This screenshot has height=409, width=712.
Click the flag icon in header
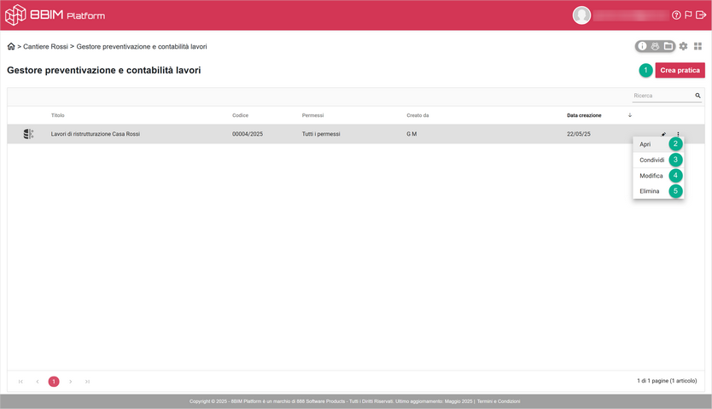(x=688, y=15)
